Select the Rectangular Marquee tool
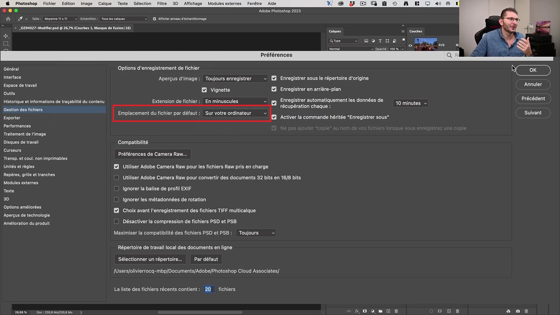This screenshot has height=315, width=560. coord(6,44)
